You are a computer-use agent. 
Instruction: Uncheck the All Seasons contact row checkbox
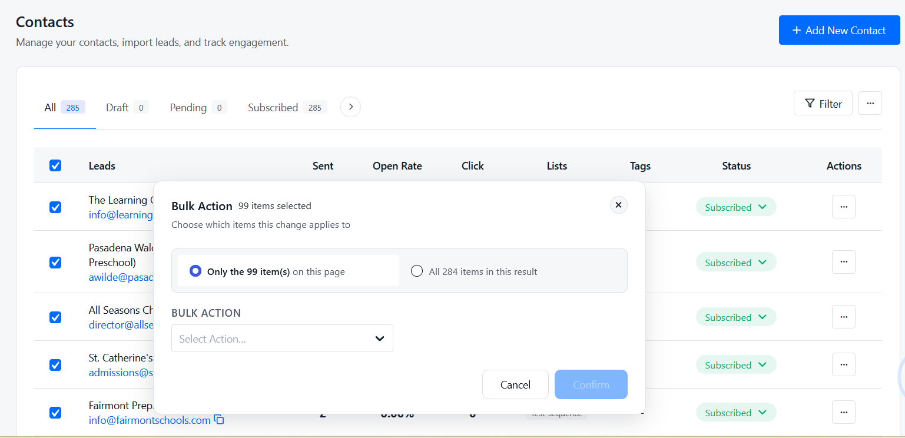coord(55,317)
